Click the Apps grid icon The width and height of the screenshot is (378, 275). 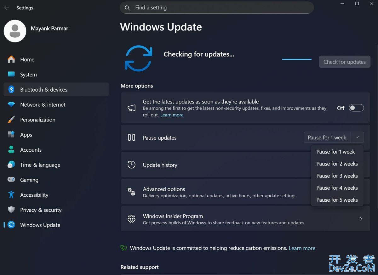click(x=11, y=135)
